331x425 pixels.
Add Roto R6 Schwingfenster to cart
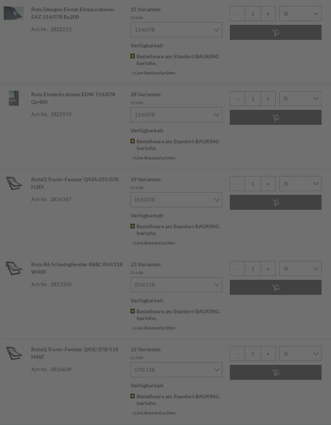coord(275,287)
